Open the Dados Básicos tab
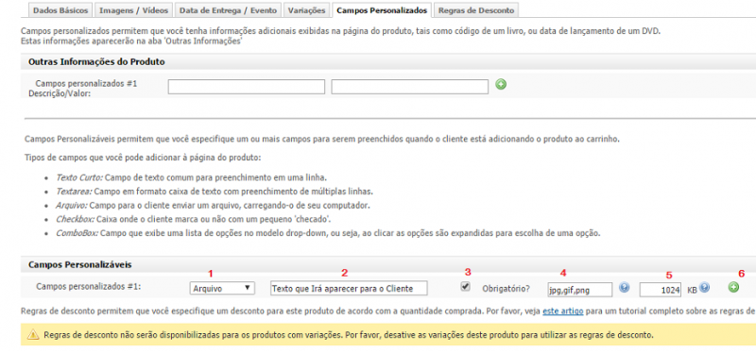The width and height of the screenshot is (756, 351). (x=60, y=10)
